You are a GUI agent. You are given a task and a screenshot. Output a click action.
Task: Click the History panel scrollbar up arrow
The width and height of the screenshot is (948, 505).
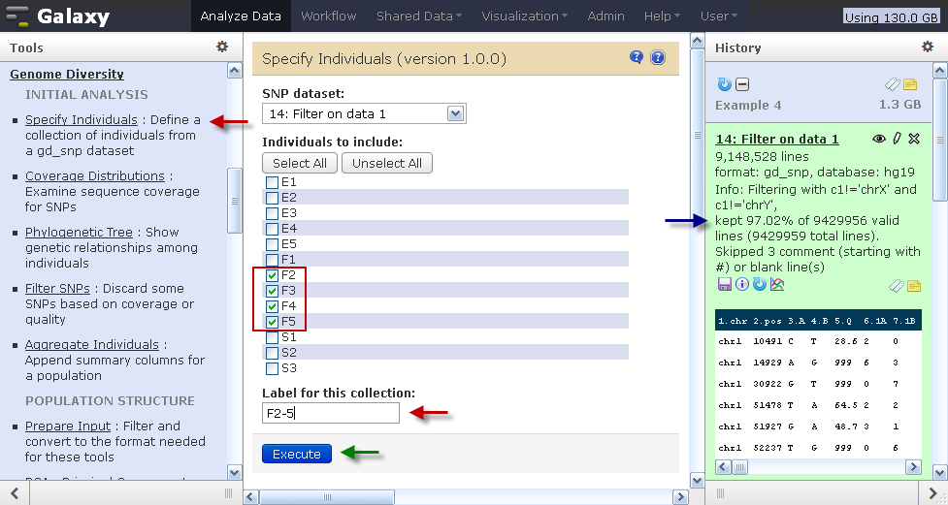click(939, 71)
